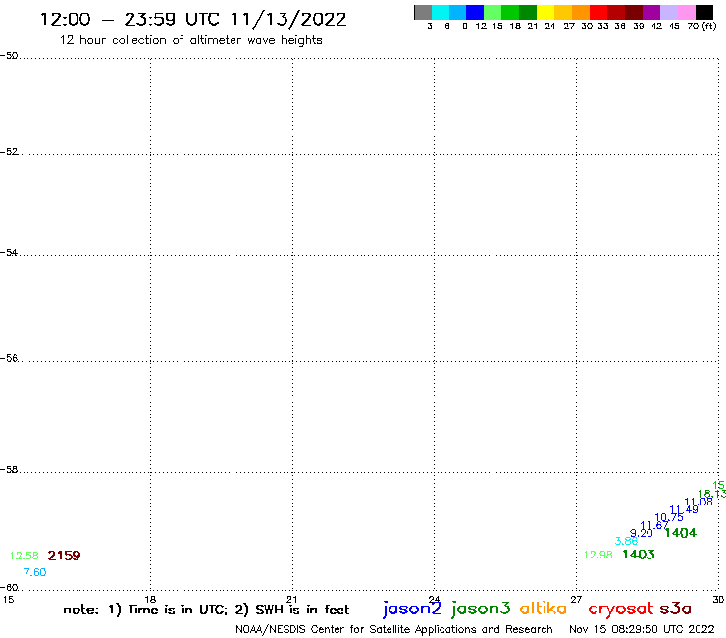Click the black swatch at legend end
This screenshot has height=638, width=726.
coord(704,12)
